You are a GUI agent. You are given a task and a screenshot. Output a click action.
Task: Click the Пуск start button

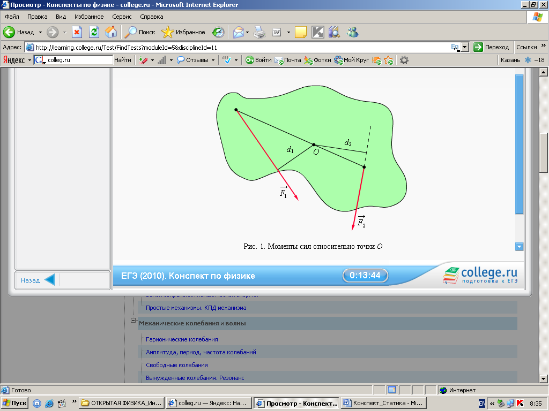tap(14, 403)
